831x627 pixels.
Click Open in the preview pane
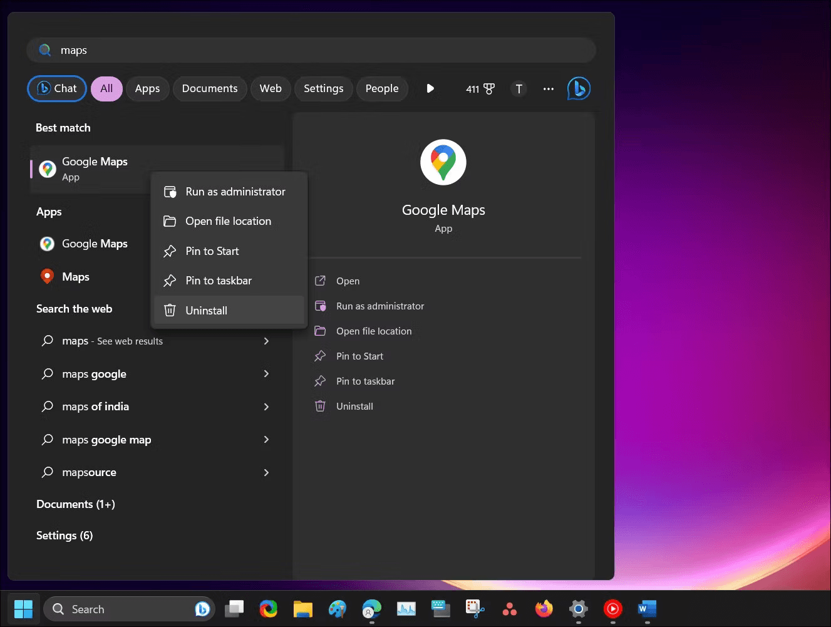point(348,281)
